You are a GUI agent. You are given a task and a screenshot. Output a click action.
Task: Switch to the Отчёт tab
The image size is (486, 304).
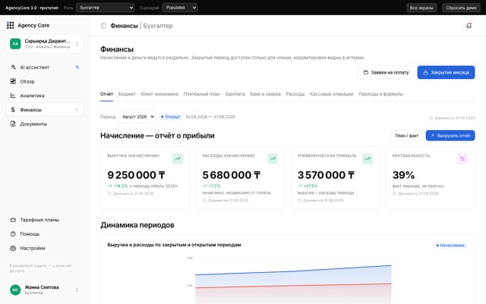pyautogui.click(x=106, y=93)
